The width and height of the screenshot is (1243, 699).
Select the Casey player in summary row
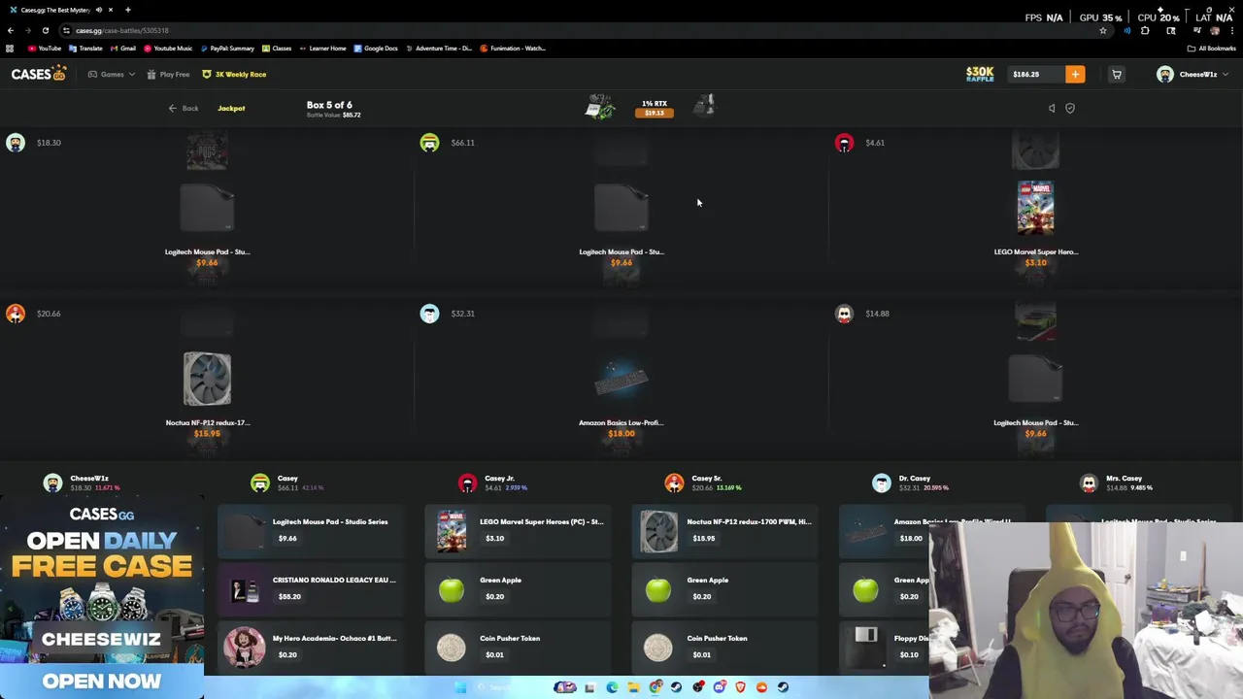[x=287, y=483]
